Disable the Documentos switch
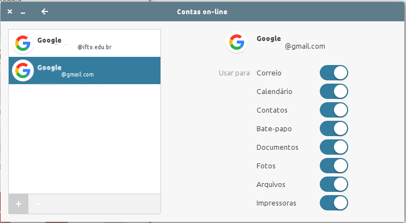 pos(334,147)
